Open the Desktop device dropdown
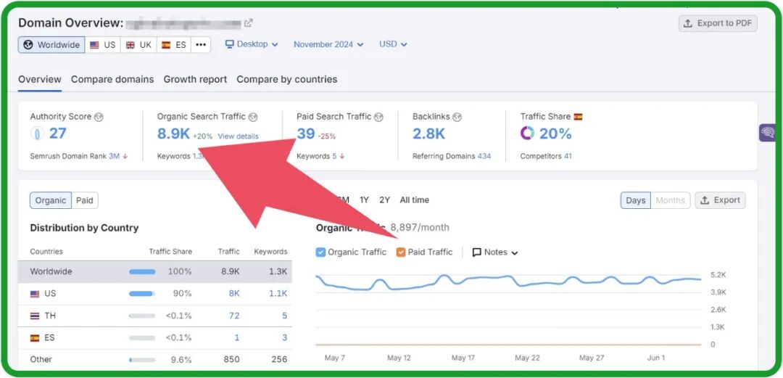Viewport: 783px width, 378px height. 252,44
